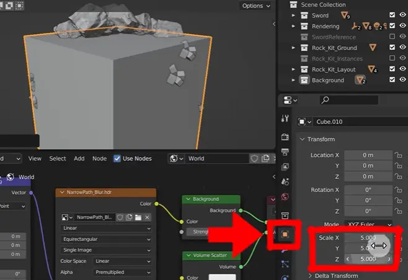This screenshot has height=280, width=408.
Task: Open the Add menu in node editor
Action: pyautogui.click(x=79, y=159)
